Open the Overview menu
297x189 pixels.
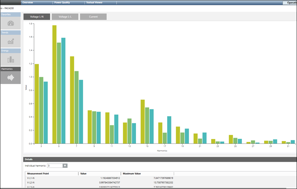click(x=28, y=2)
